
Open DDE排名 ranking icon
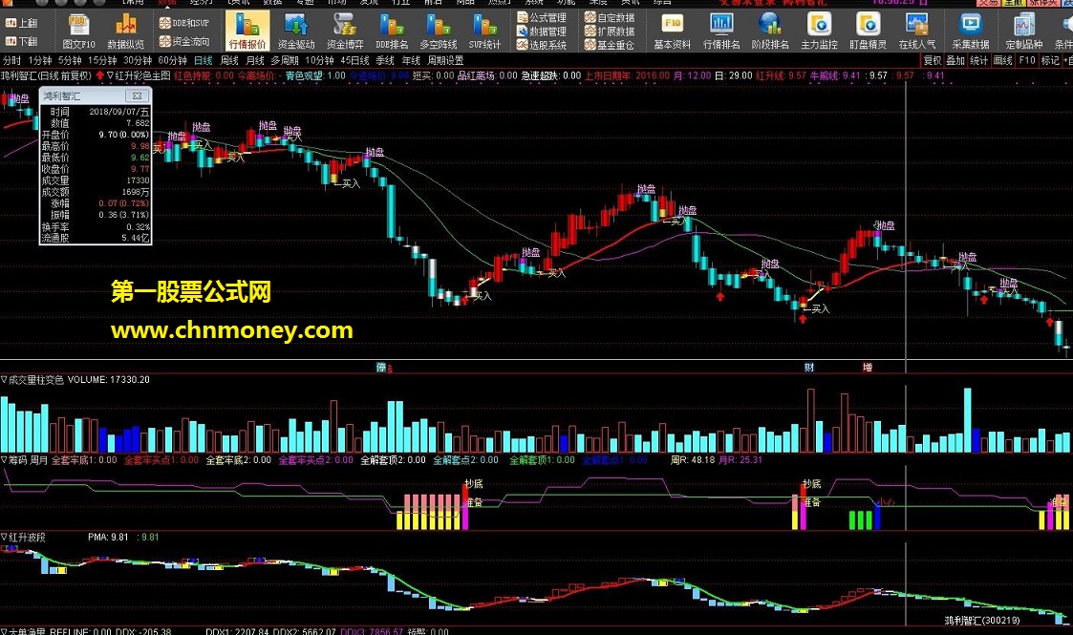[392, 32]
